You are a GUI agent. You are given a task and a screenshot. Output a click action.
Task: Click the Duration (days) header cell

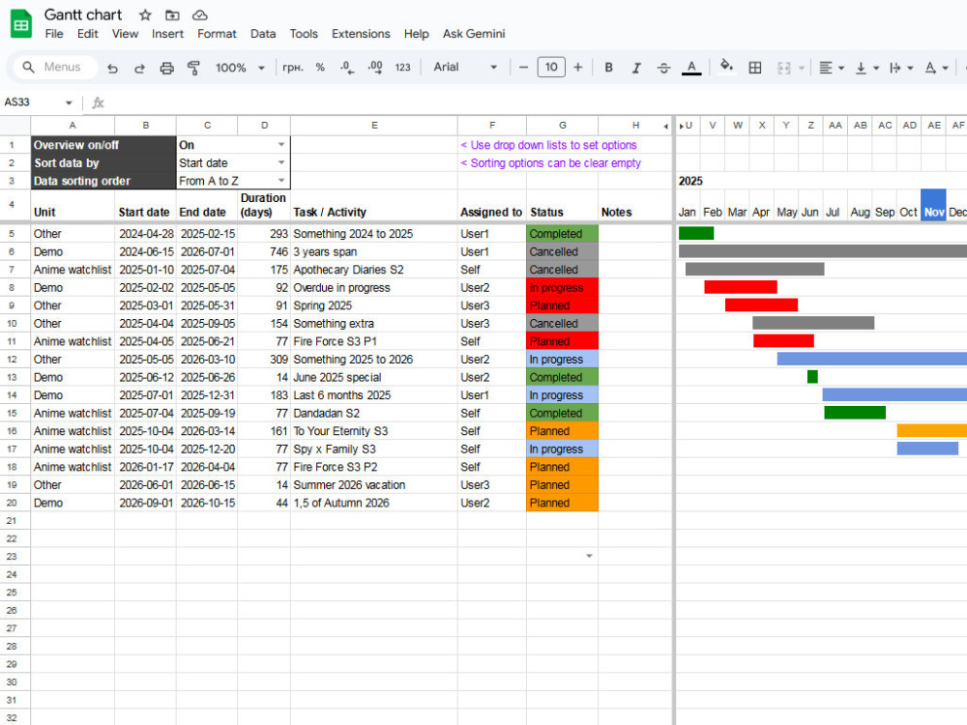pos(264,205)
